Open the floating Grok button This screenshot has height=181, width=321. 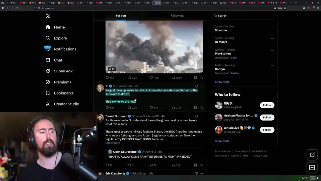coord(312,155)
